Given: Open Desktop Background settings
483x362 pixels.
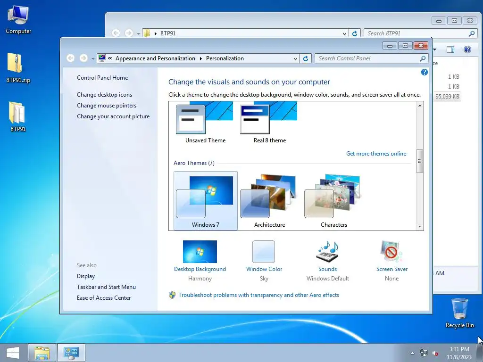Looking at the screenshot, I should tap(200, 261).
